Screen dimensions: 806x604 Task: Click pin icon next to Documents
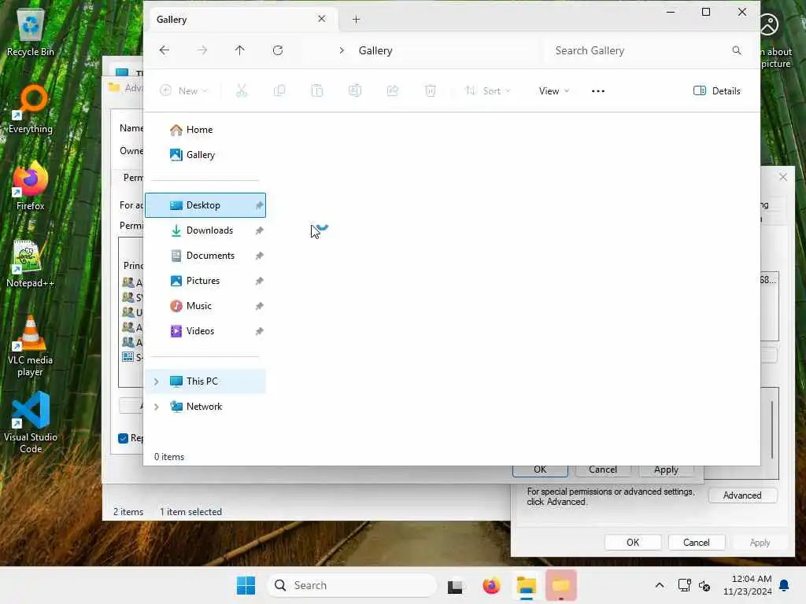click(x=259, y=256)
